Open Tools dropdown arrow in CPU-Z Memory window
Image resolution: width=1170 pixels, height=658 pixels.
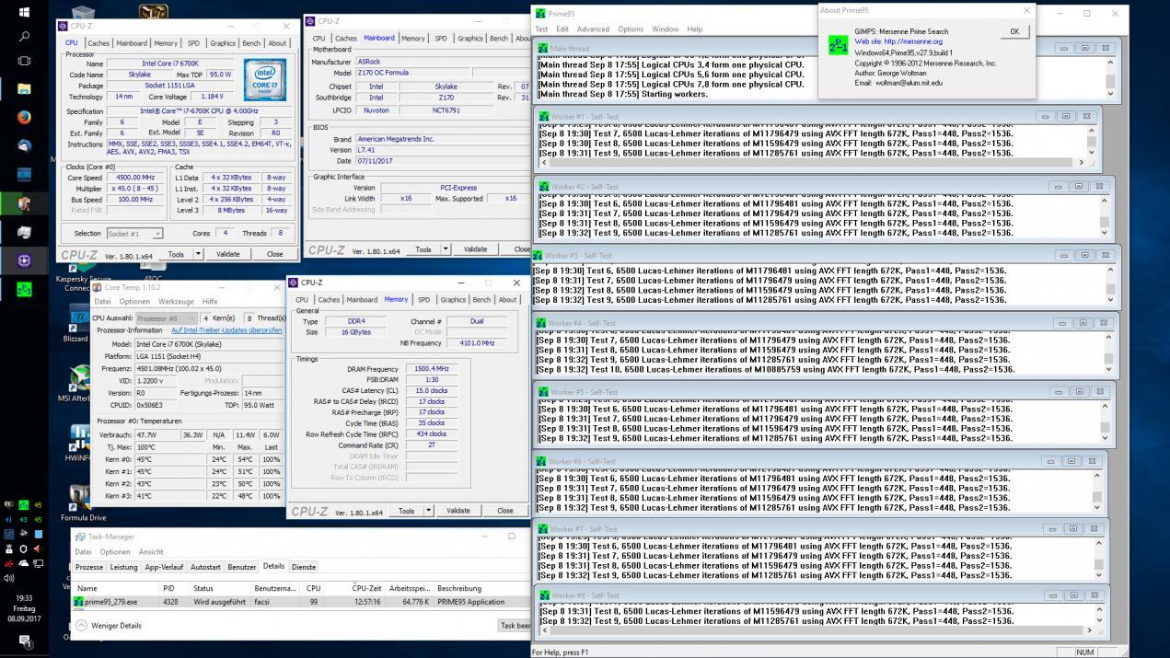[428, 511]
